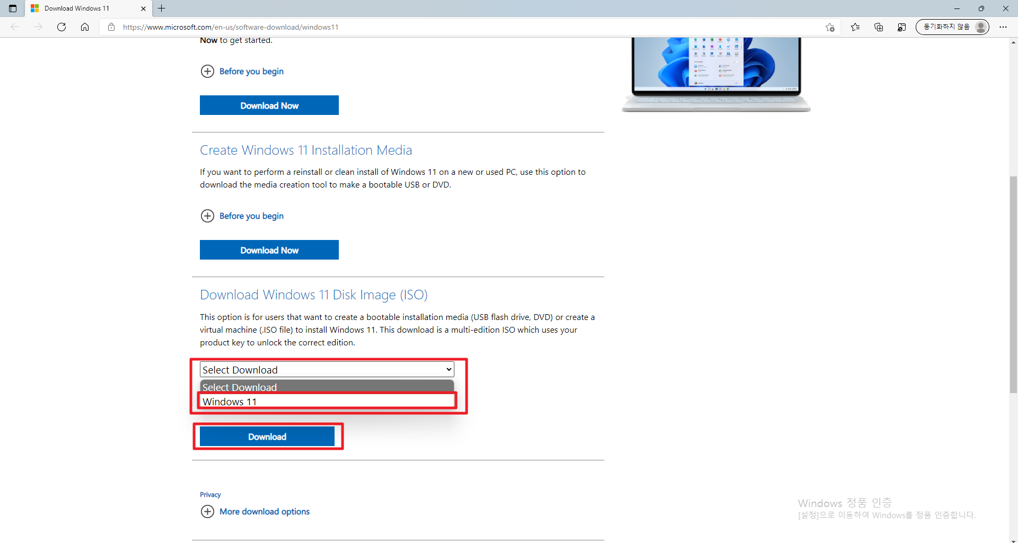Image resolution: width=1018 pixels, height=543 pixels.
Task: Choose Windows 11 from dropdown list
Action: [x=327, y=402]
